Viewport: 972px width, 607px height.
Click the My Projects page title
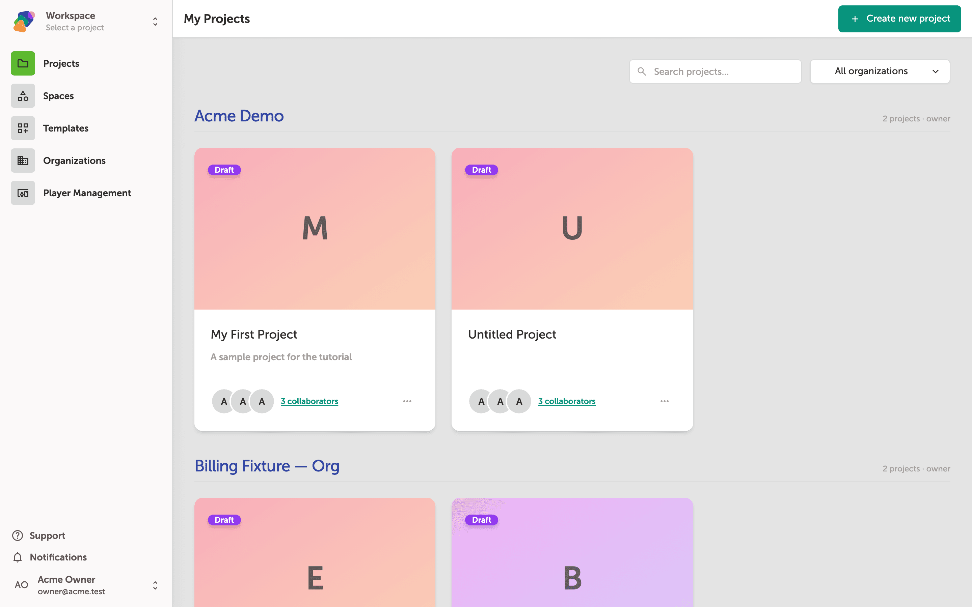(217, 19)
